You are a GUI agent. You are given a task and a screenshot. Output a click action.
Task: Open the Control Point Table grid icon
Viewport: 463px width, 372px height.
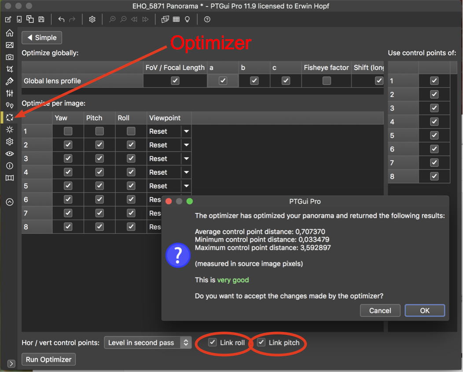click(176, 19)
